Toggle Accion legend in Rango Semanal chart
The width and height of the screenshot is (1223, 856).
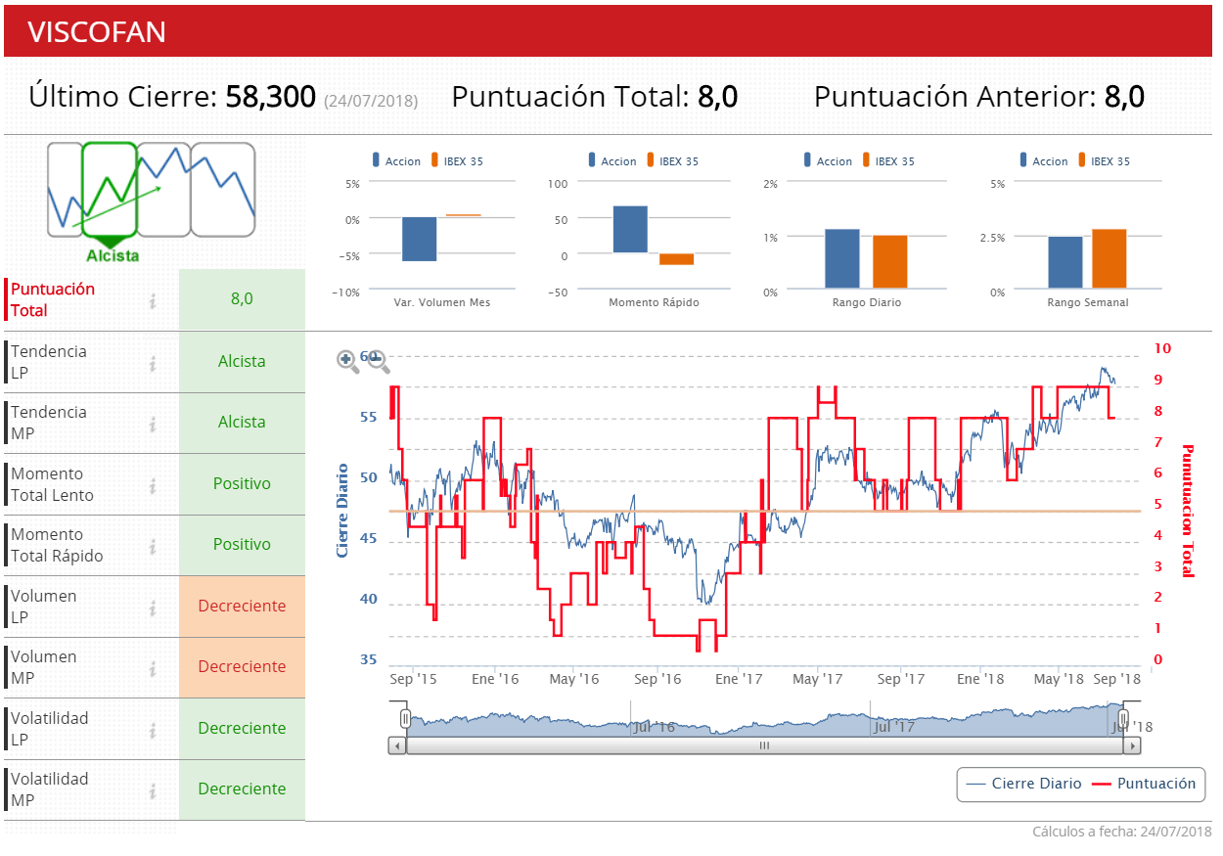coord(1043,161)
